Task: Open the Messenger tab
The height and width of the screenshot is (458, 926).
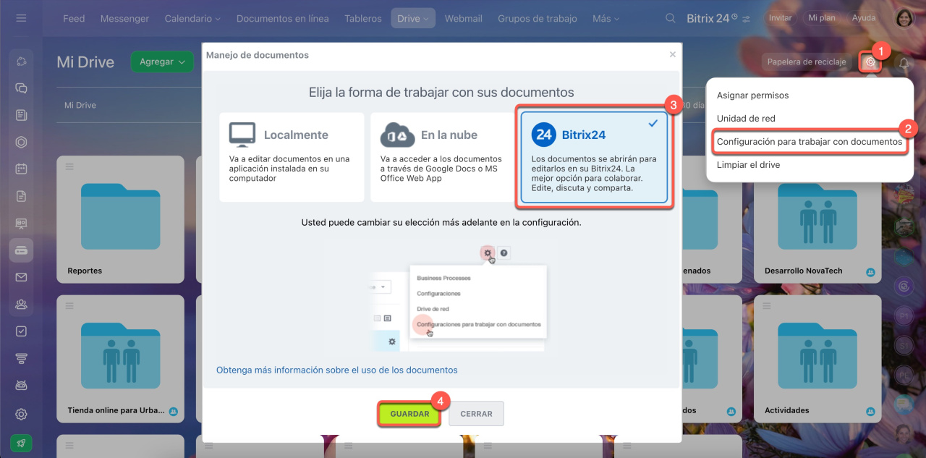Action: click(x=124, y=18)
